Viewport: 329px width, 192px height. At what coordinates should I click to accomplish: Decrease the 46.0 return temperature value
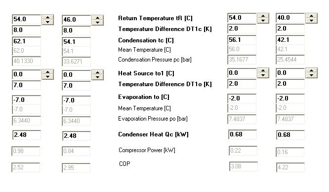coord(98,23)
